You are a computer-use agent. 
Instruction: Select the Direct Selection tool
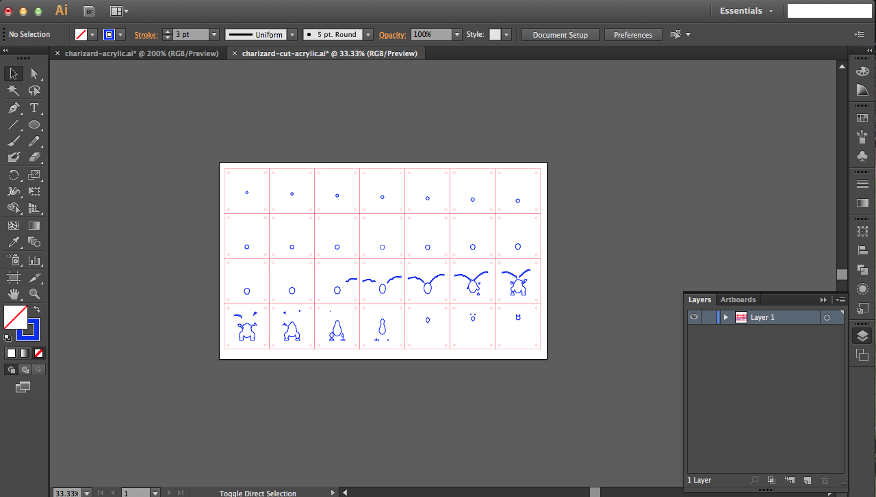point(34,74)
